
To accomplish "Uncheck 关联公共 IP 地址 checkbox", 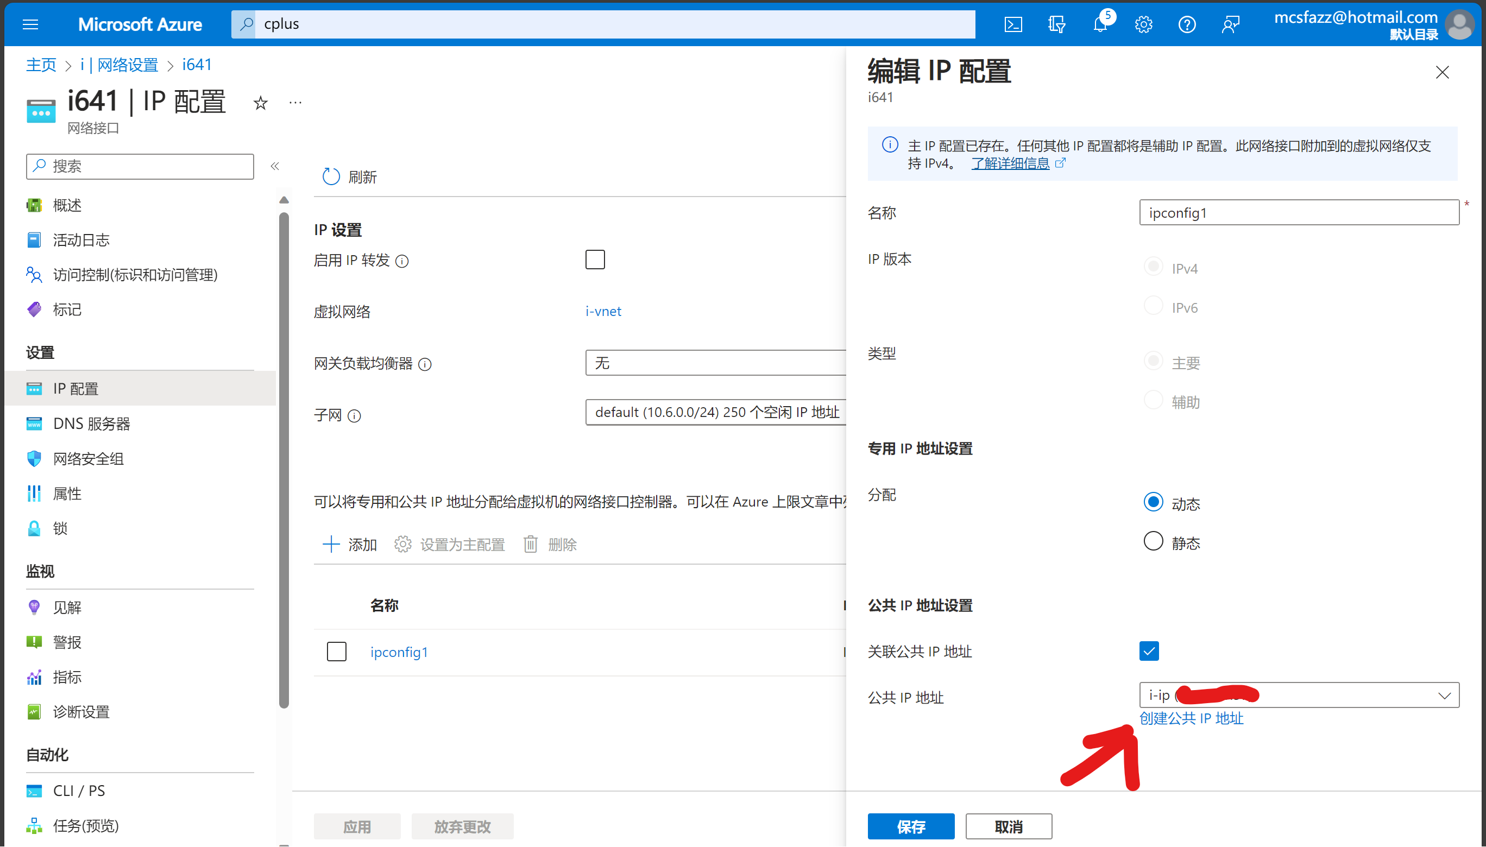I will pyautogui.click(x=1149, y=651).
